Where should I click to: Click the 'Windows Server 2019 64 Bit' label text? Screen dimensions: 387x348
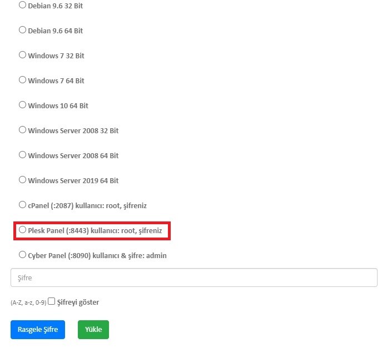click(x=73, y=181)
